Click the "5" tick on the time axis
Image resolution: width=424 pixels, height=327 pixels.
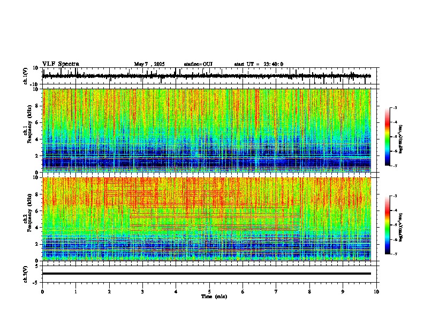point(209,292)
